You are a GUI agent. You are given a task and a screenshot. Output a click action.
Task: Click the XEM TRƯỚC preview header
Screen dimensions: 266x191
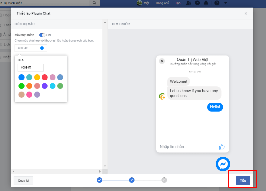(121, 24)
